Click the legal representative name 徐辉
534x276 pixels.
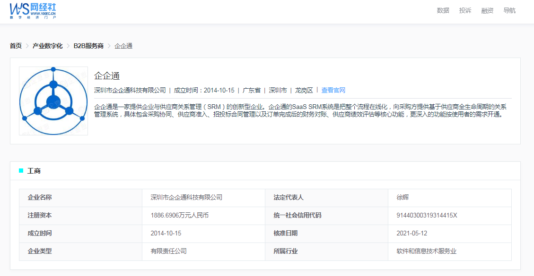click(x=403, y=198)
